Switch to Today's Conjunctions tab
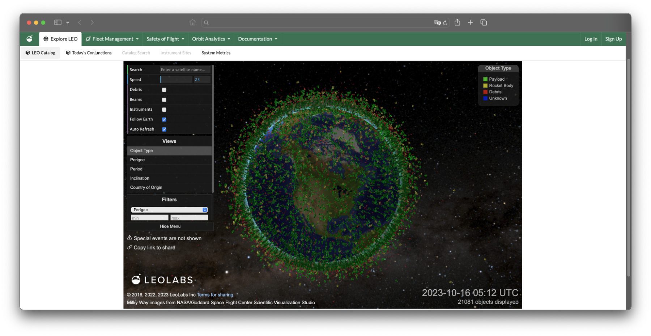The width and height of the screenshot is (651, 336). click(89, 53)
